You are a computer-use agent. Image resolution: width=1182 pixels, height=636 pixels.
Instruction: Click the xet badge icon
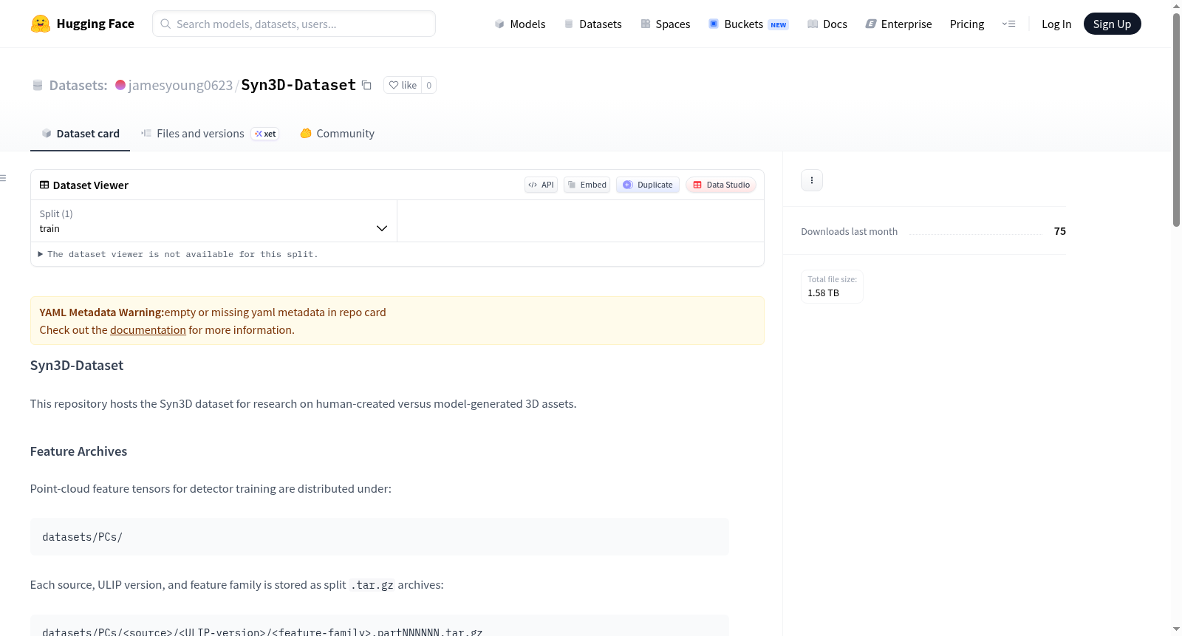pyautogui.click(x=265, y=134)
